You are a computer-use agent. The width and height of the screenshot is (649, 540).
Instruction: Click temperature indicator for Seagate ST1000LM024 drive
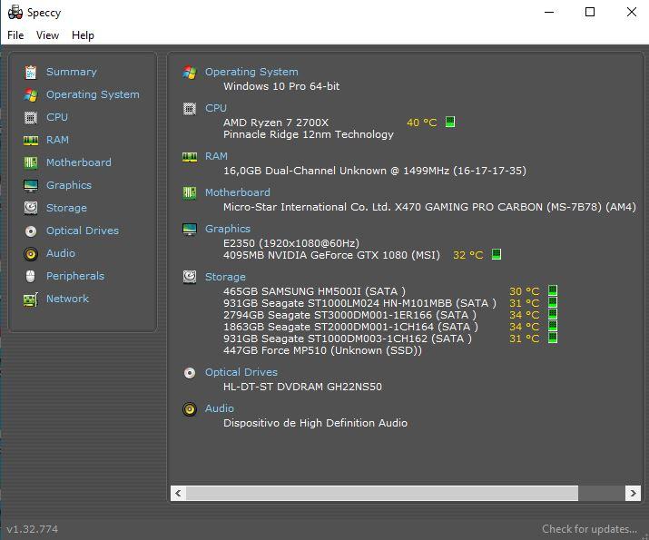553,302
